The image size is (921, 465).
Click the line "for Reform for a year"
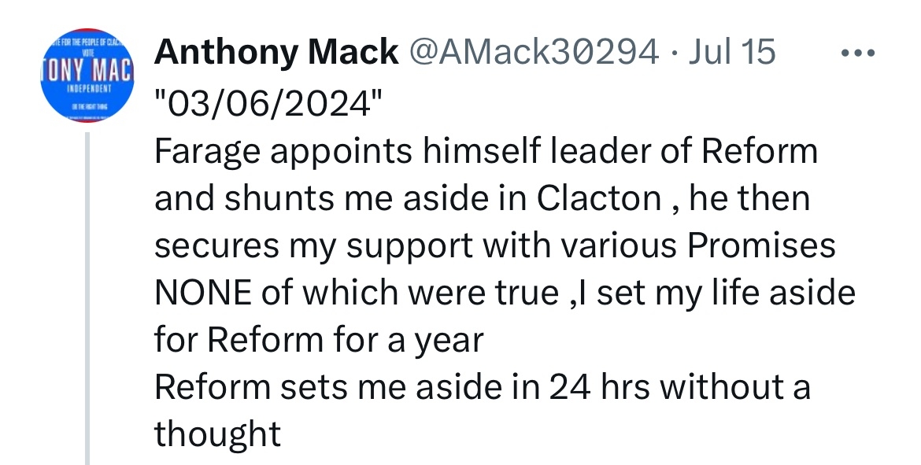[319, 341]
